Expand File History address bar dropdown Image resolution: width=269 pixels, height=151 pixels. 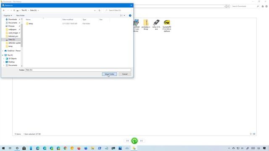click(x=225, y=6)
